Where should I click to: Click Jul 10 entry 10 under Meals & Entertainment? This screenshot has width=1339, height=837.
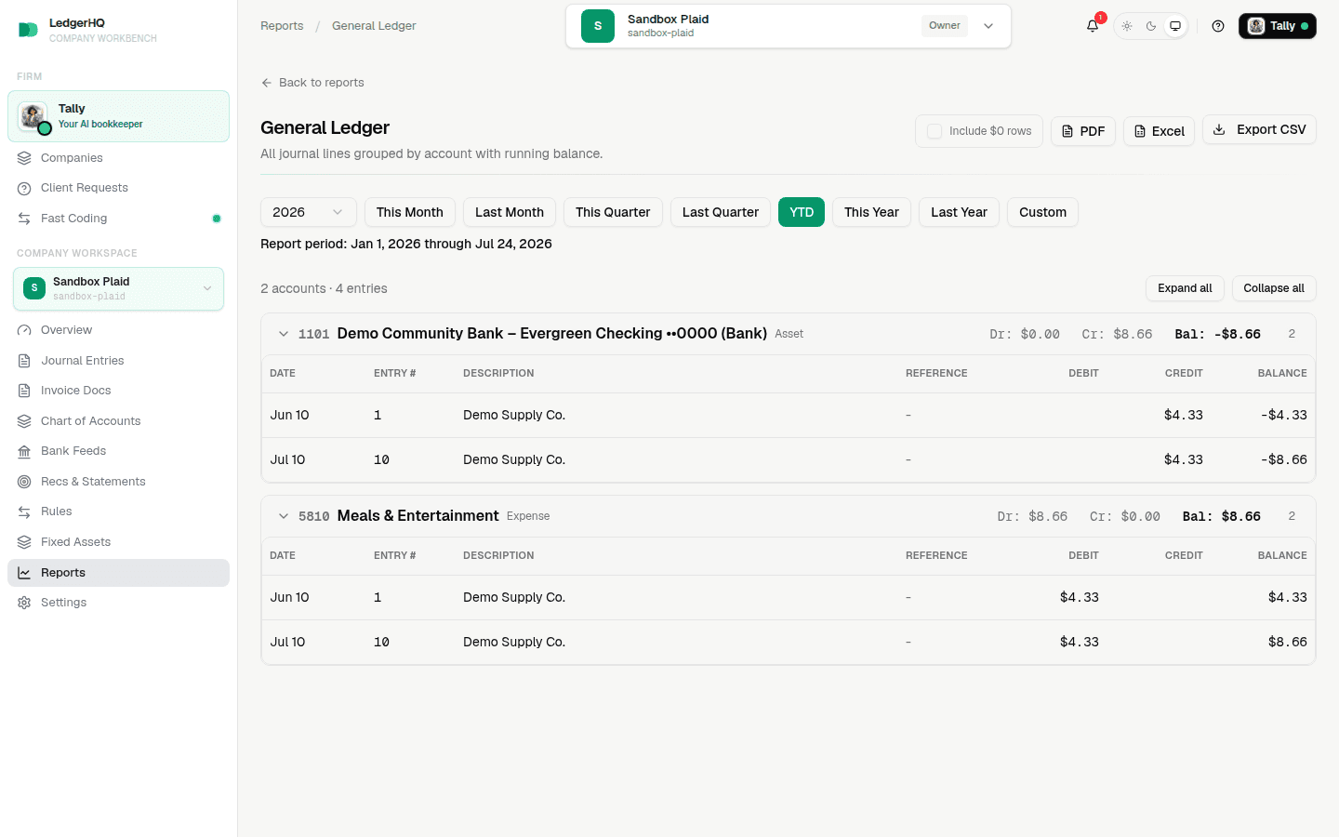click(x=789, y=642)
